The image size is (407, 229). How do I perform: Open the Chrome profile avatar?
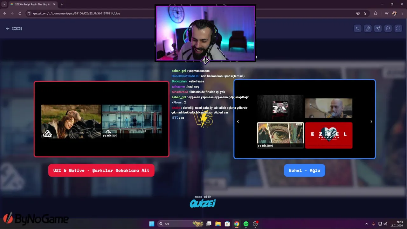pyautogui.click(x=395, y=13)
